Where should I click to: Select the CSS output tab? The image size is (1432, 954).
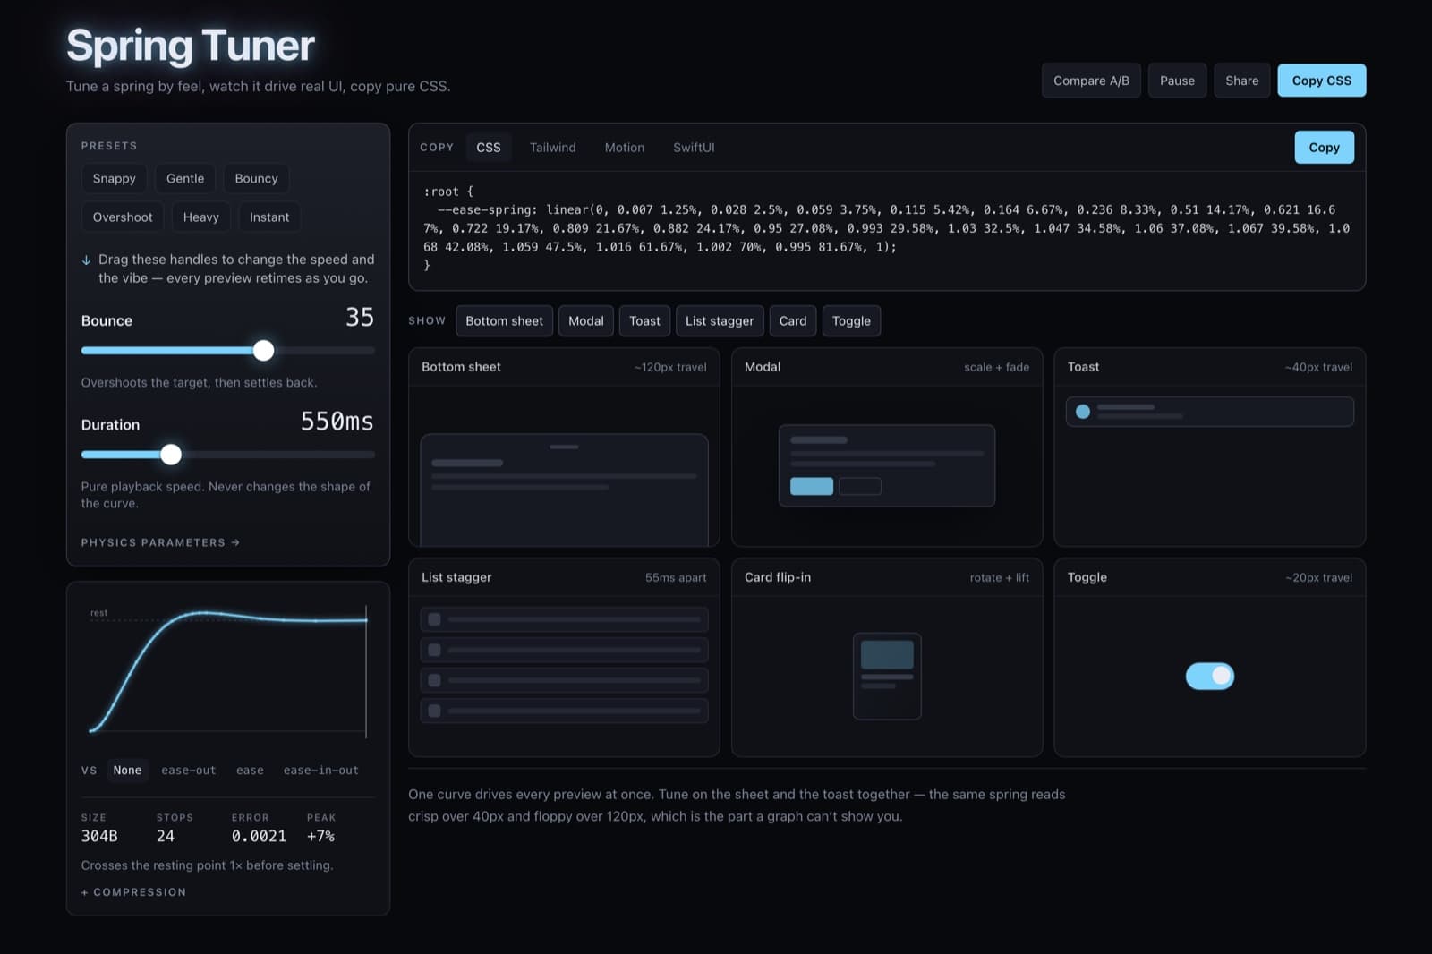point(489,148)
